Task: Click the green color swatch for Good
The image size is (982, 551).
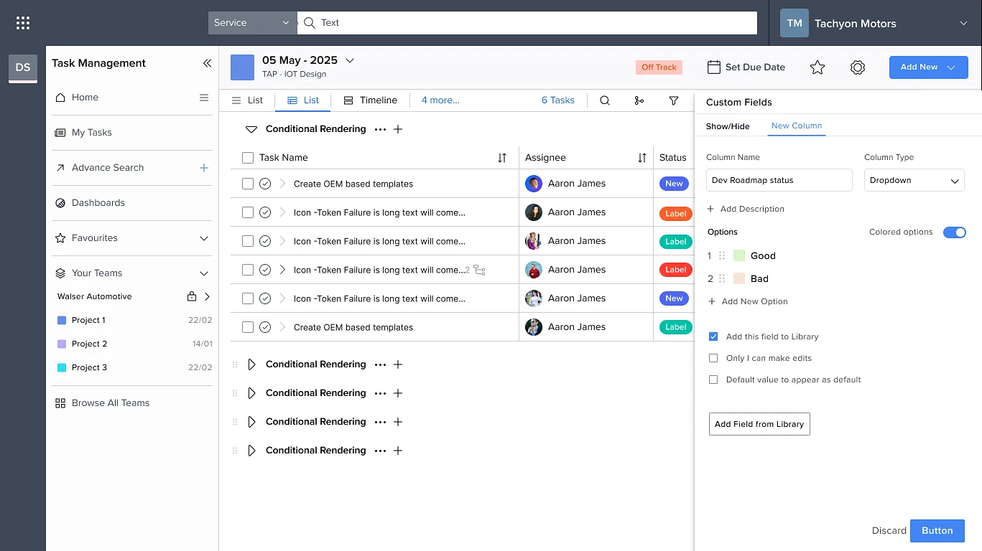Action: (739, 255)
